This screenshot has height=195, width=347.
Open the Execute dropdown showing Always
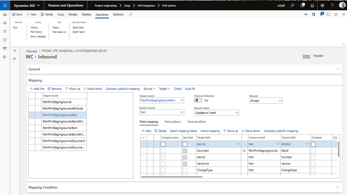(x=266, y=100)
